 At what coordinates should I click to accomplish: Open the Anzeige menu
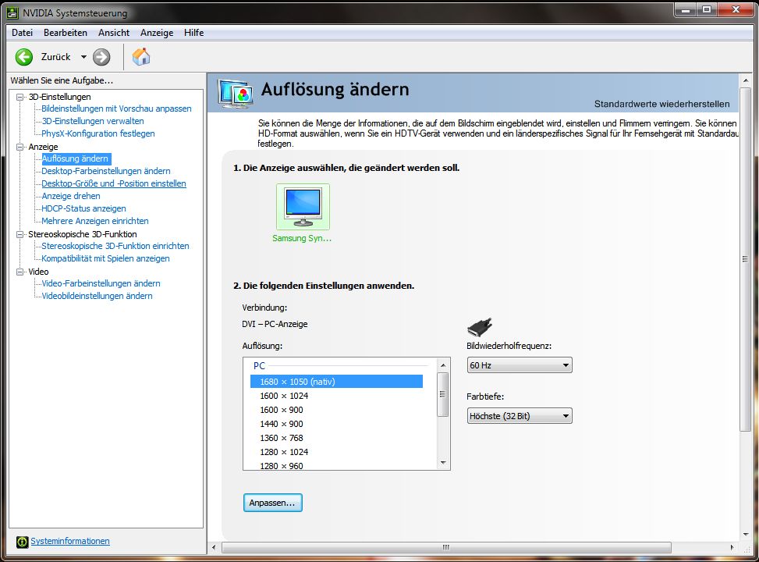tap(157, 33)
